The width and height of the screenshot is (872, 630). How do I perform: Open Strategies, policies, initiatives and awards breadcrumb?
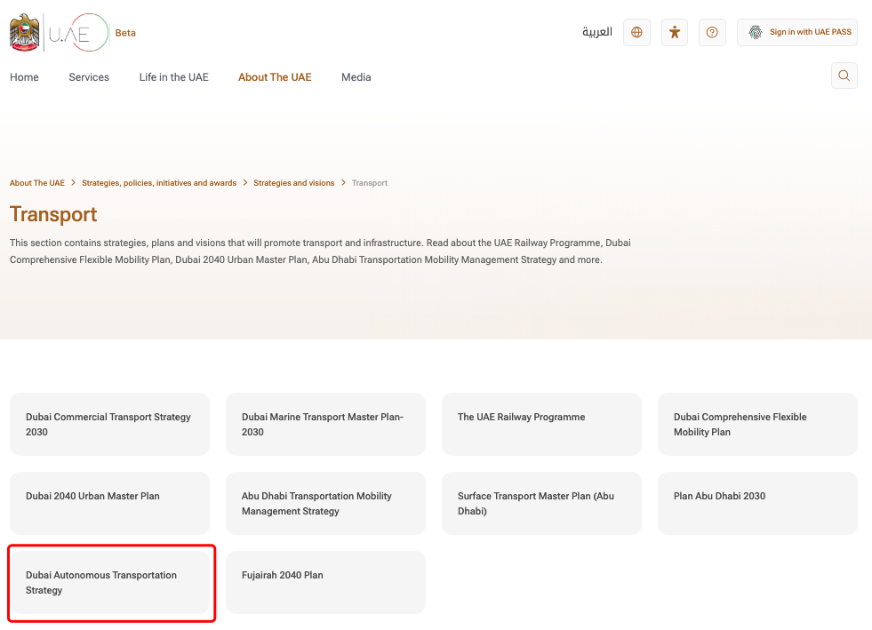[159, 183]
